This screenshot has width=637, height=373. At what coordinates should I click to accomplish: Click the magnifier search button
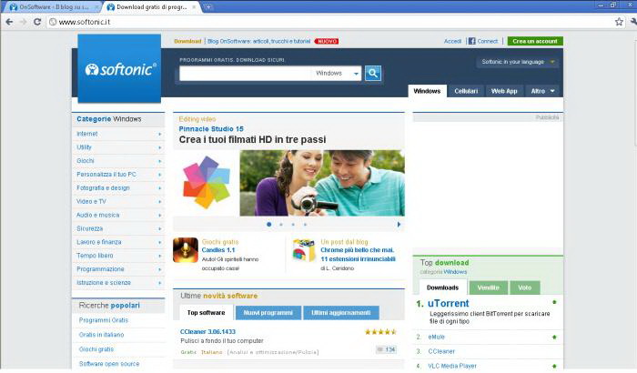tap(373, 73)
